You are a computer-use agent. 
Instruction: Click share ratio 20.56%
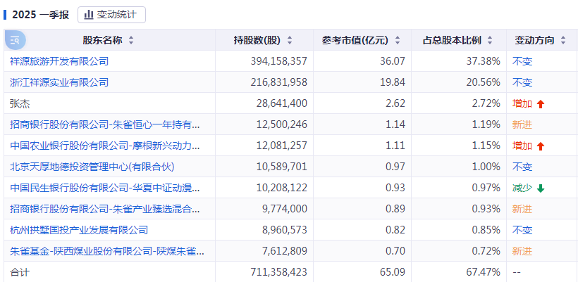484,82
